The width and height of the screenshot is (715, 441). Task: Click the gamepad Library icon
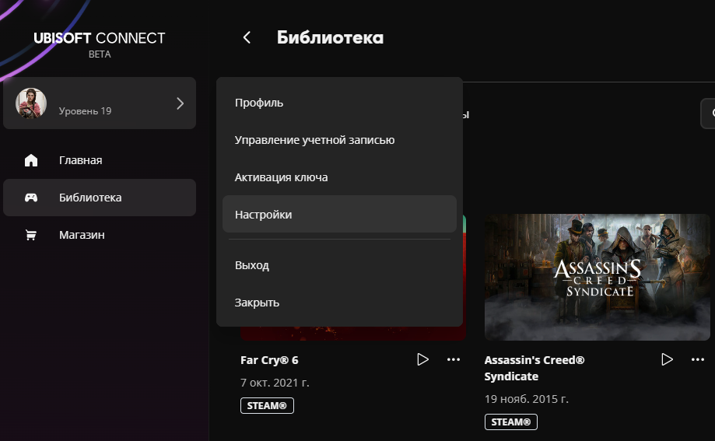[31, 198]
